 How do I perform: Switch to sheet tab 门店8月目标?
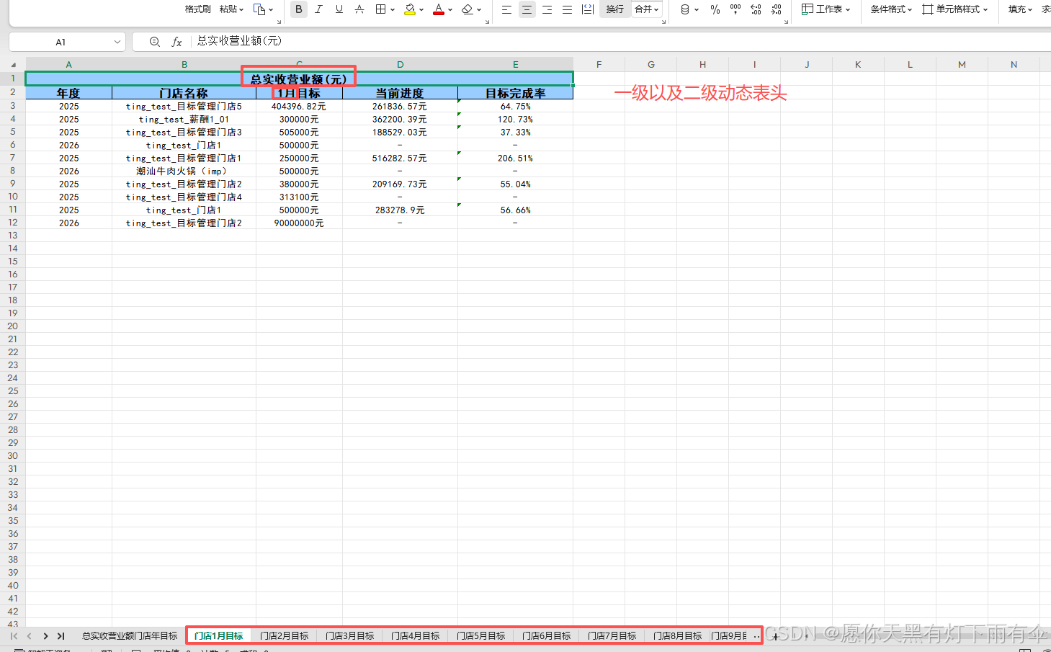[x=677, y=636]
